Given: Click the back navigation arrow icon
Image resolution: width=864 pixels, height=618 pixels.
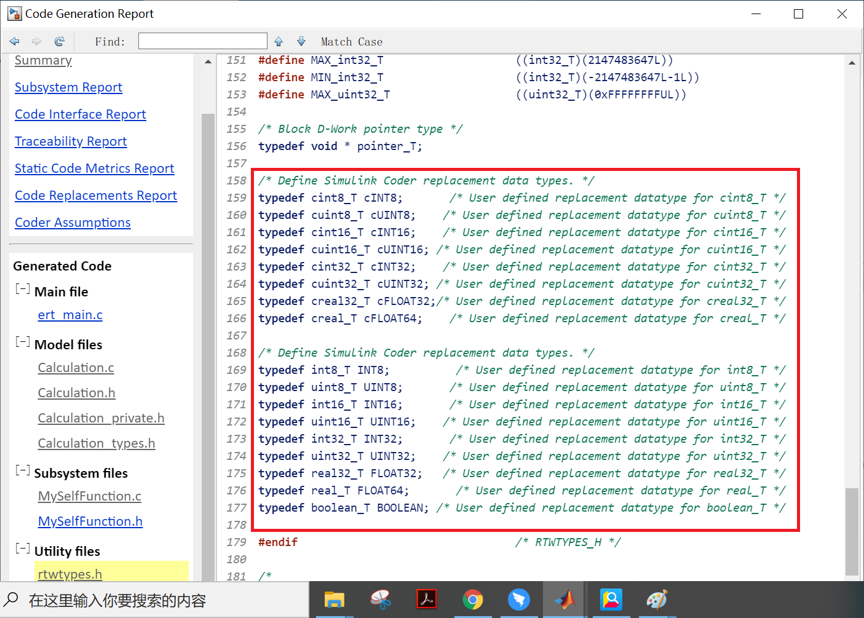Looking at the screenshot, I should point(14,41).
